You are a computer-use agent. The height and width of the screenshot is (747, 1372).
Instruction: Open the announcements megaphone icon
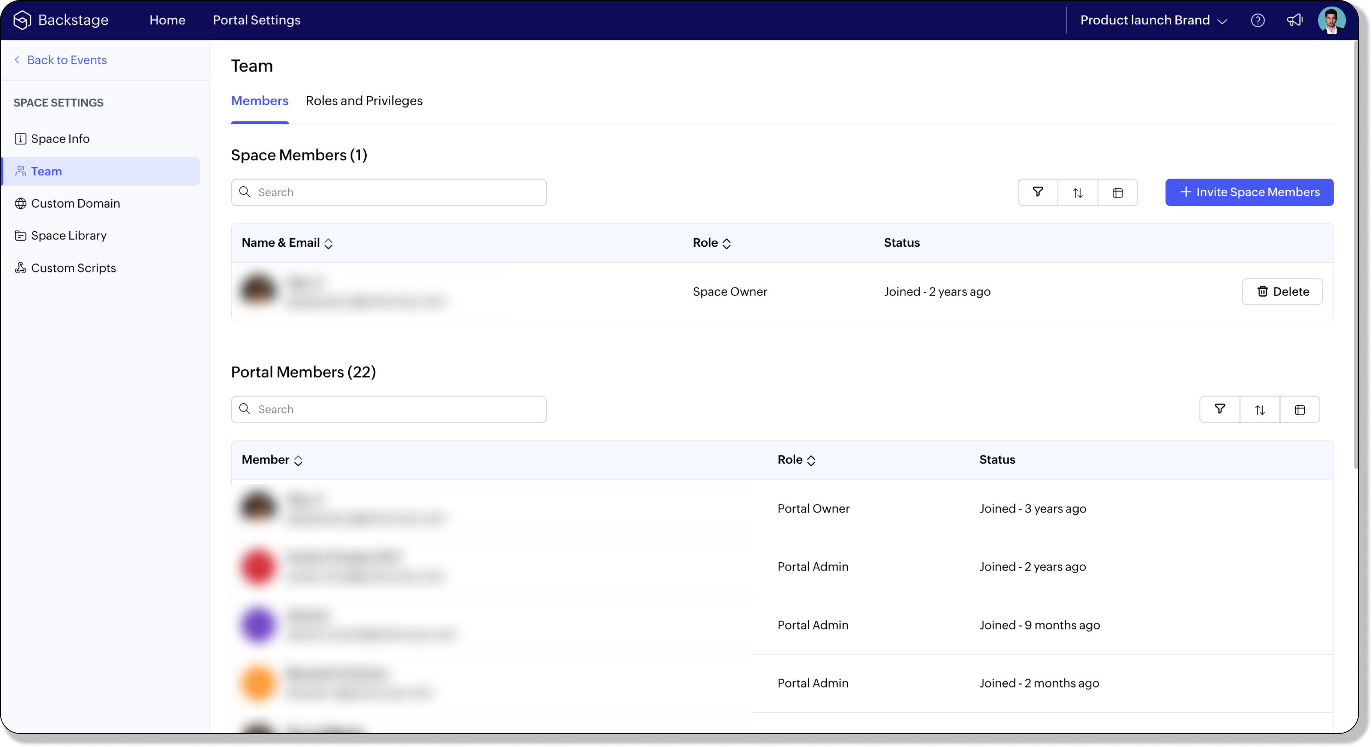[x=1294, y=20]
